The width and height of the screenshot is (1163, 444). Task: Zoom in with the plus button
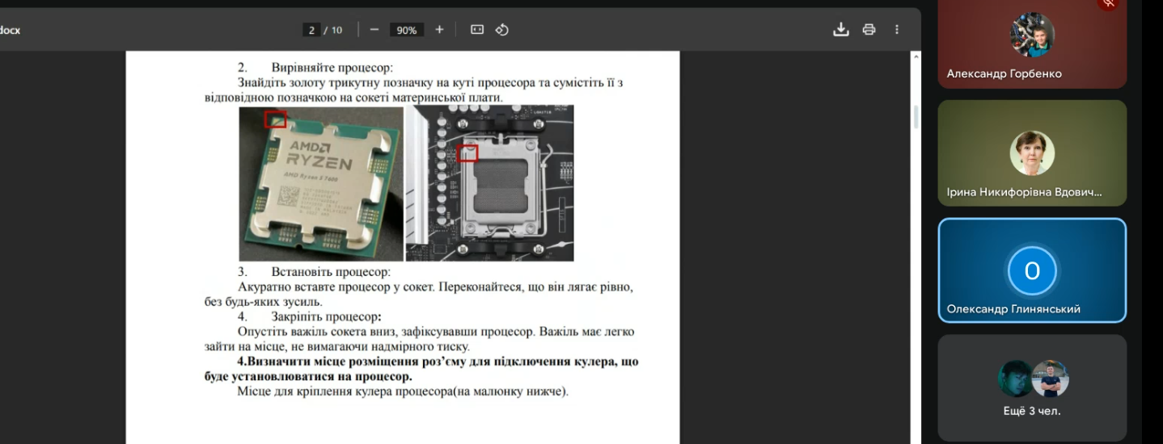(x=439, y=30)
